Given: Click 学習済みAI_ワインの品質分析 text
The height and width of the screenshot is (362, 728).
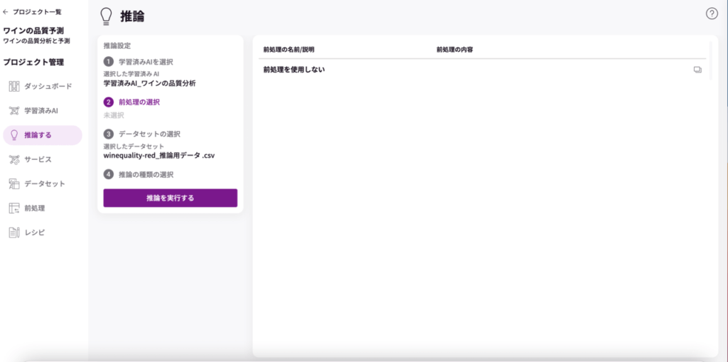Looking at the screenshot, I should pyautogui.click(x=149, y=84).
